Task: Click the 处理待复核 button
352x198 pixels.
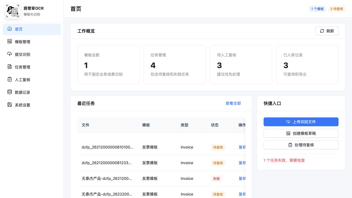Action: [301, 145]
